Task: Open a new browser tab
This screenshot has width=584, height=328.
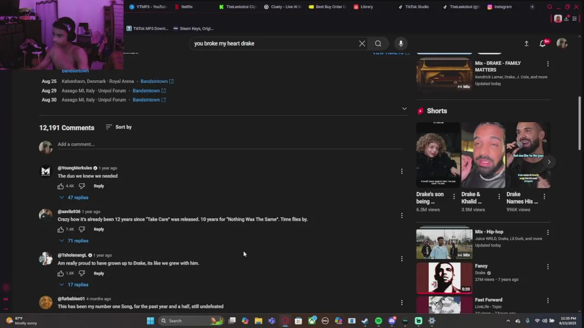Action: (x=532, y=7)
